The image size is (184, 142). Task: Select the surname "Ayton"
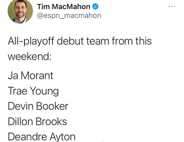coord(63,137)
